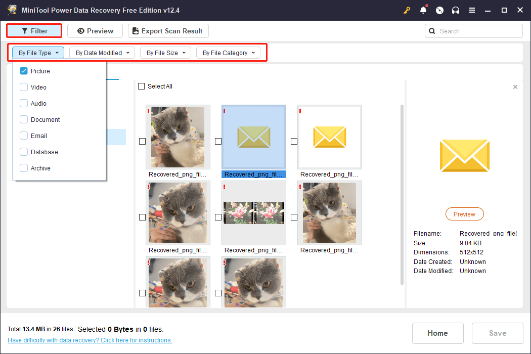
Task: Open the data recovery instructions link
Action: coord(90,340)
